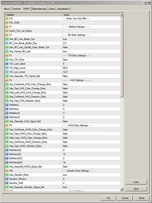This screenshot has height=203, width=152.
Task: Open the Colors tab
Action: click(x=51, y=9)
